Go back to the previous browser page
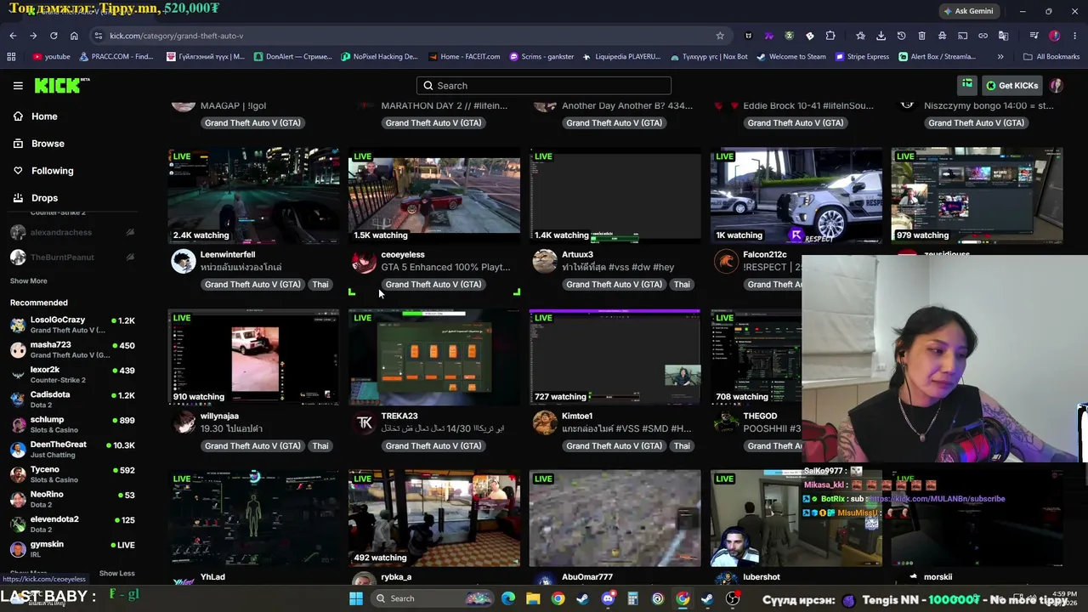 [x=13, y=36]
